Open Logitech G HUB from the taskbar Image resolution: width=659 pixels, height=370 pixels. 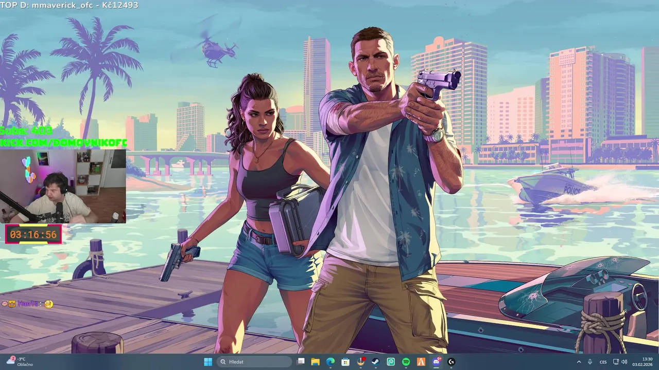452,362
